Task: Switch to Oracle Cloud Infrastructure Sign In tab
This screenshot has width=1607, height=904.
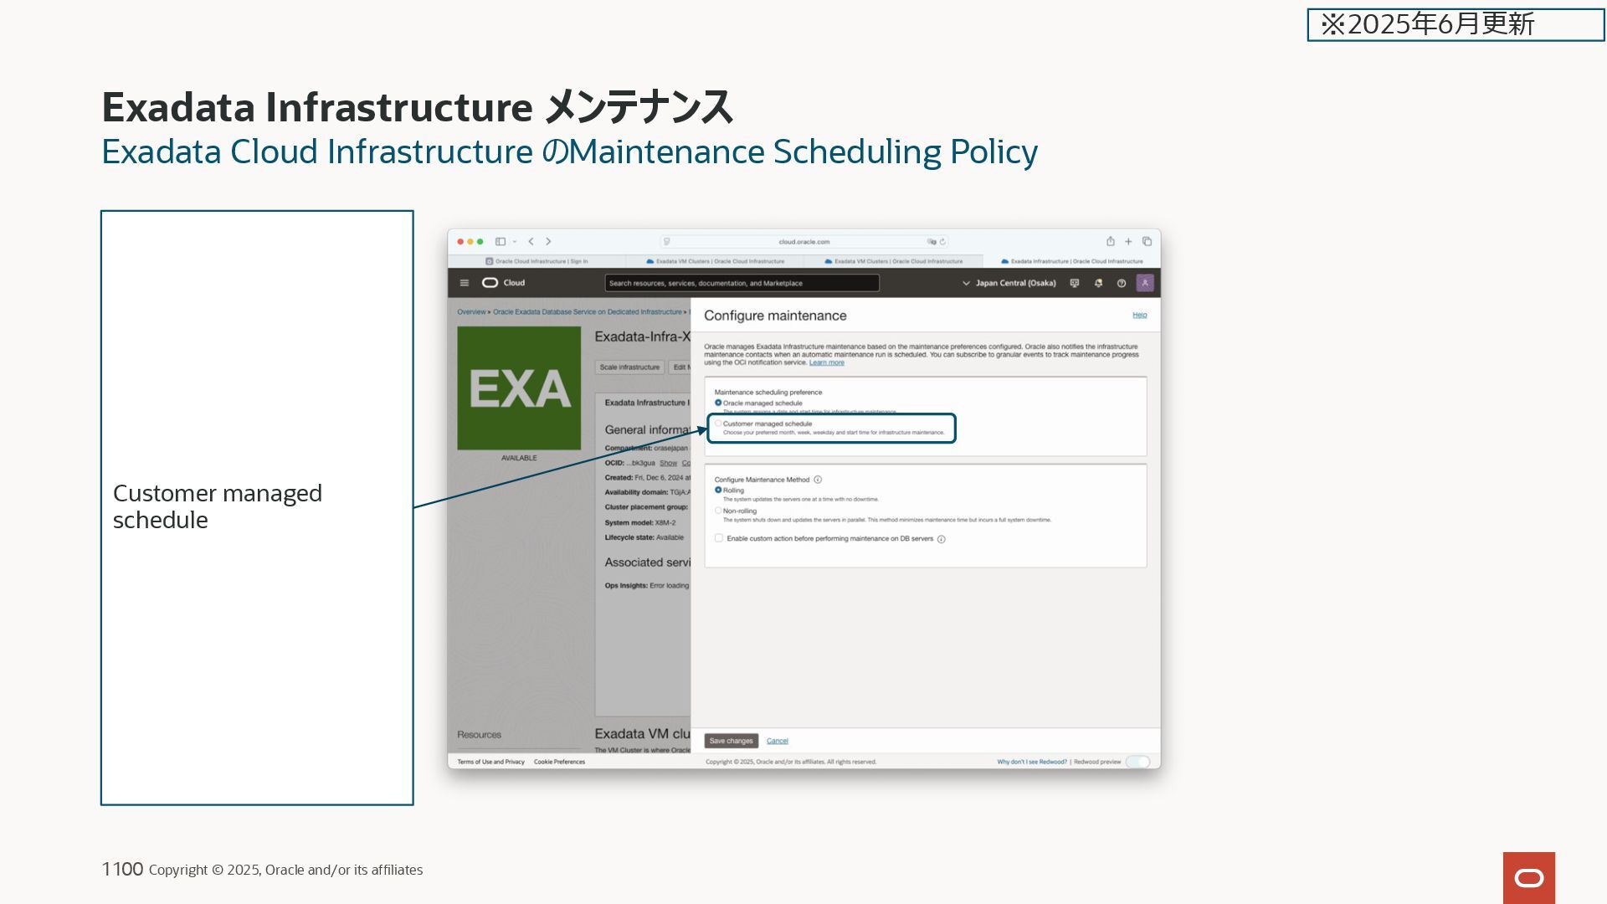Action: pos(537,261)
